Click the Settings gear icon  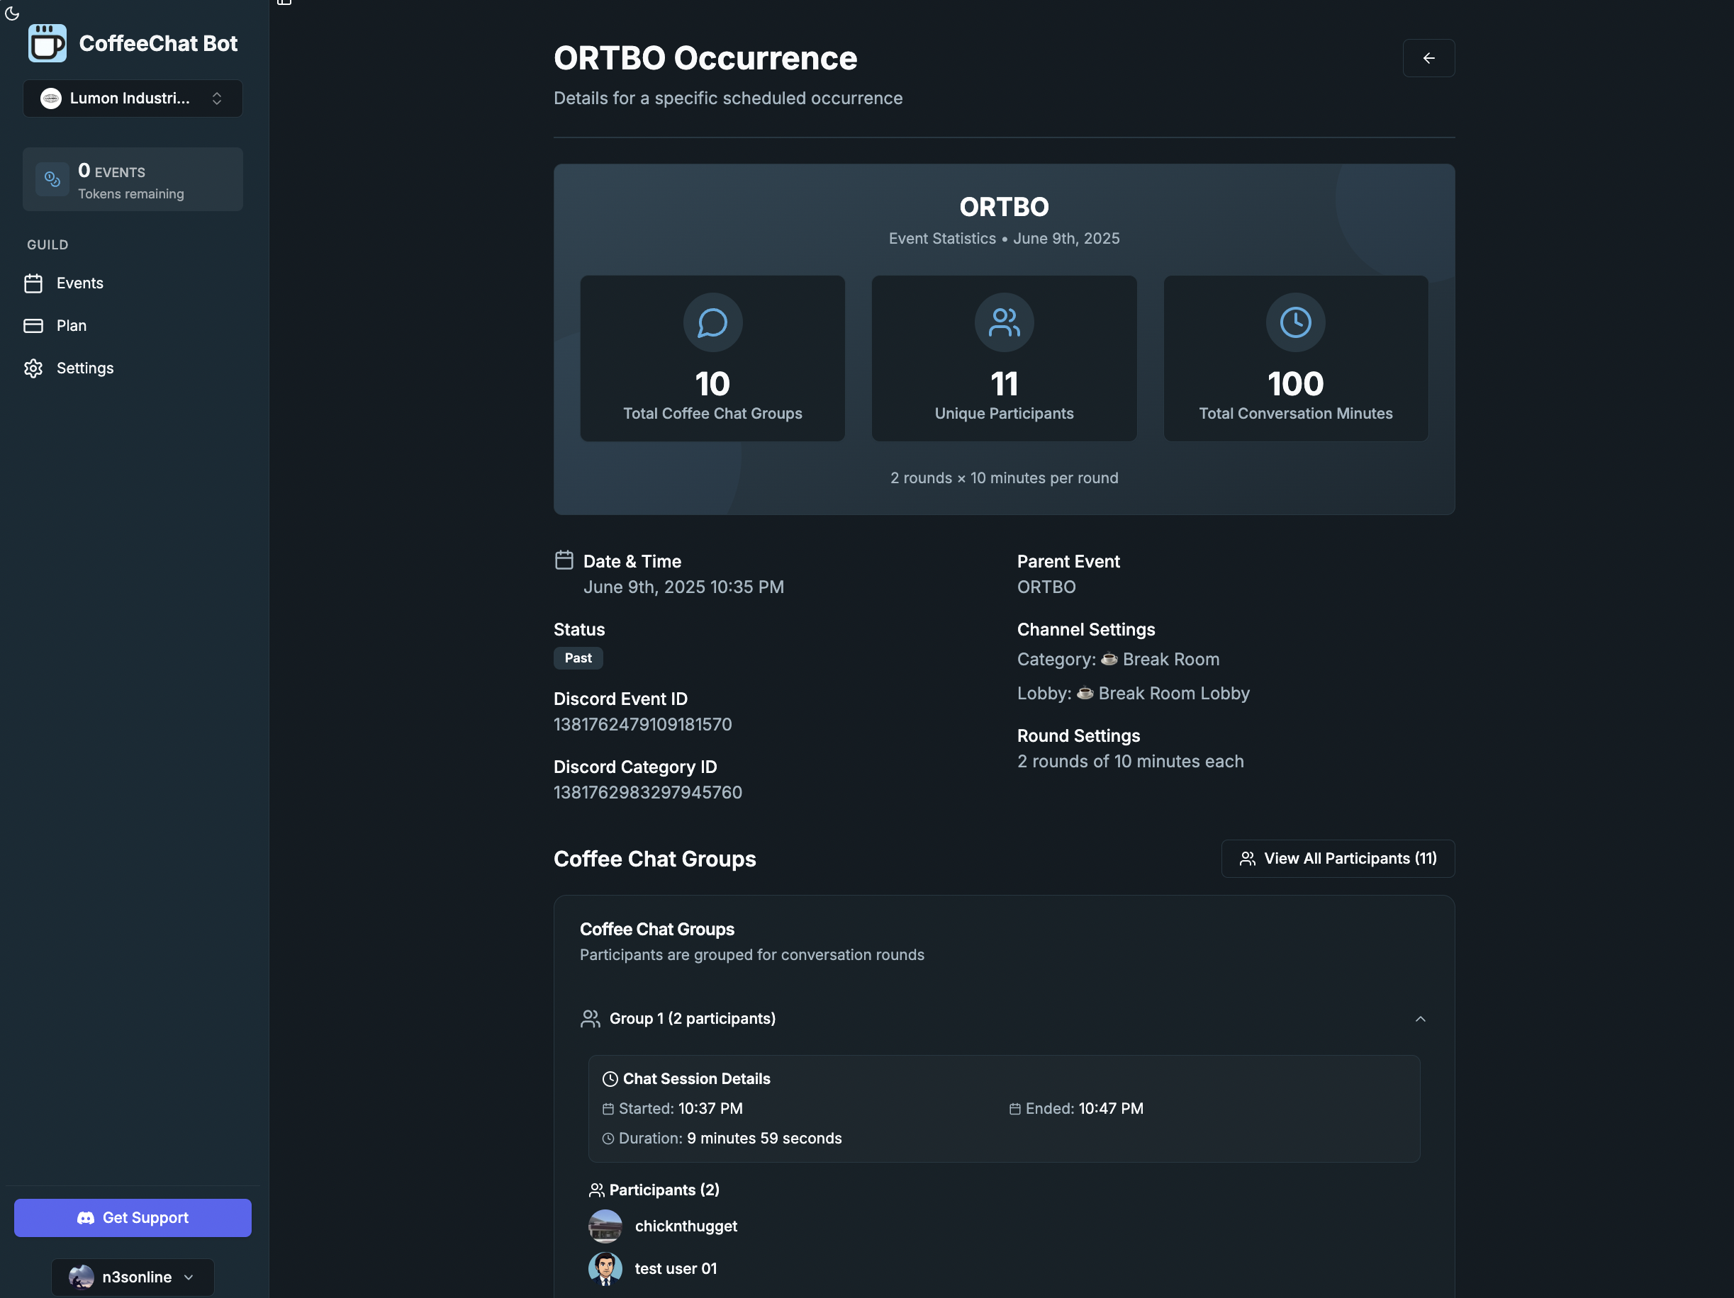tap(33, 368)
